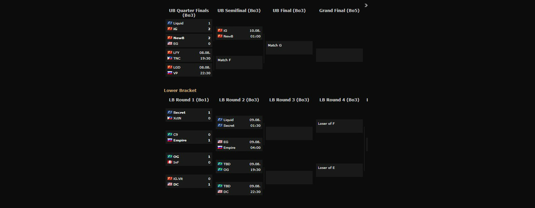Open the LGD team link

177,67
